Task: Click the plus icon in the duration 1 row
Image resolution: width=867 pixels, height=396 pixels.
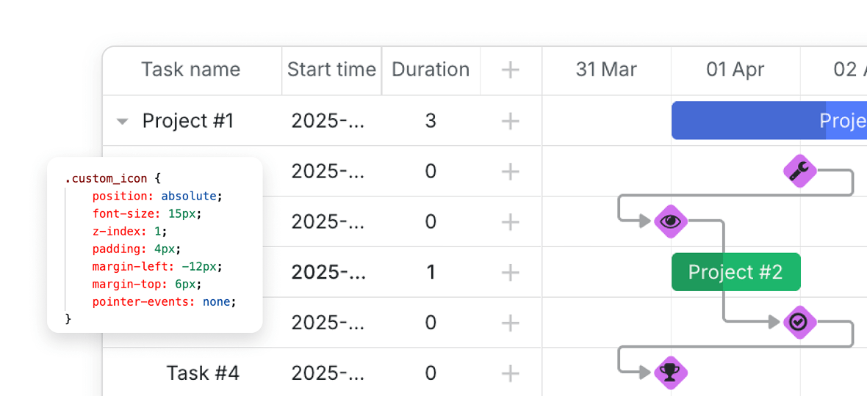Action: click(510, 272)
